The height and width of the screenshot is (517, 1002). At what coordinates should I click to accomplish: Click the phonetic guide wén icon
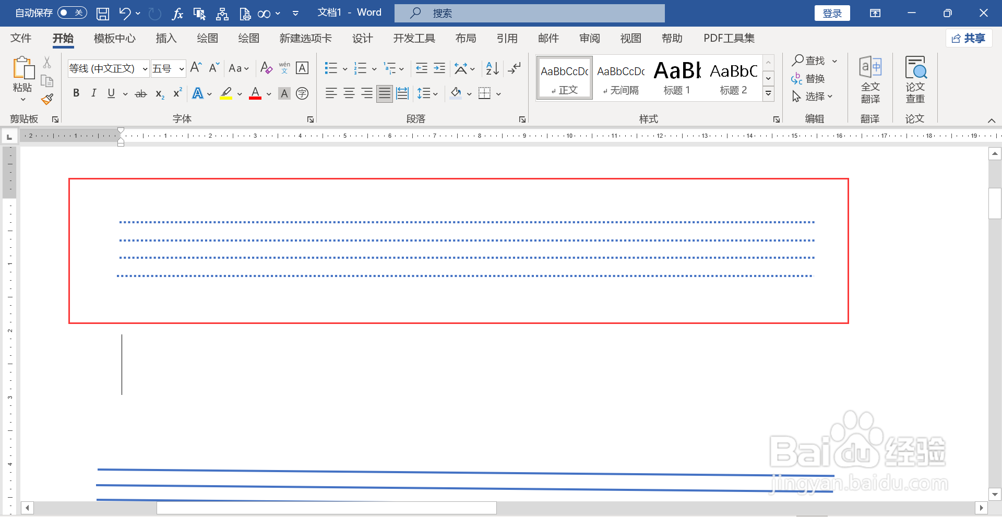coord(284,68)
